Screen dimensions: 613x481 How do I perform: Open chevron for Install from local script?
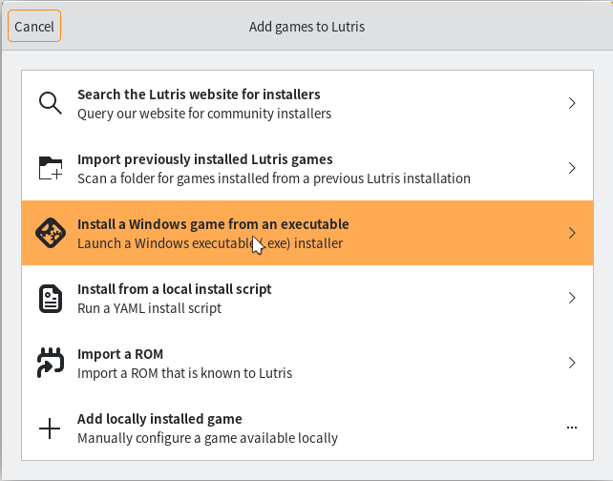click(572, 298)
